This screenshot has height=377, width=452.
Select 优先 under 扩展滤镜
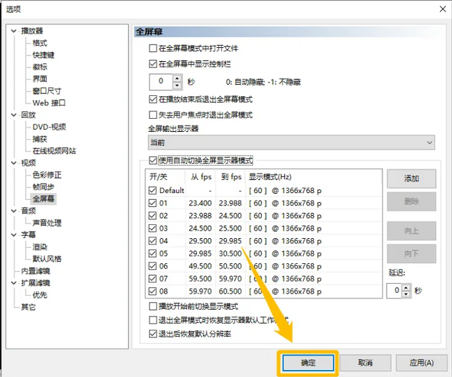[x=40, y=294]
